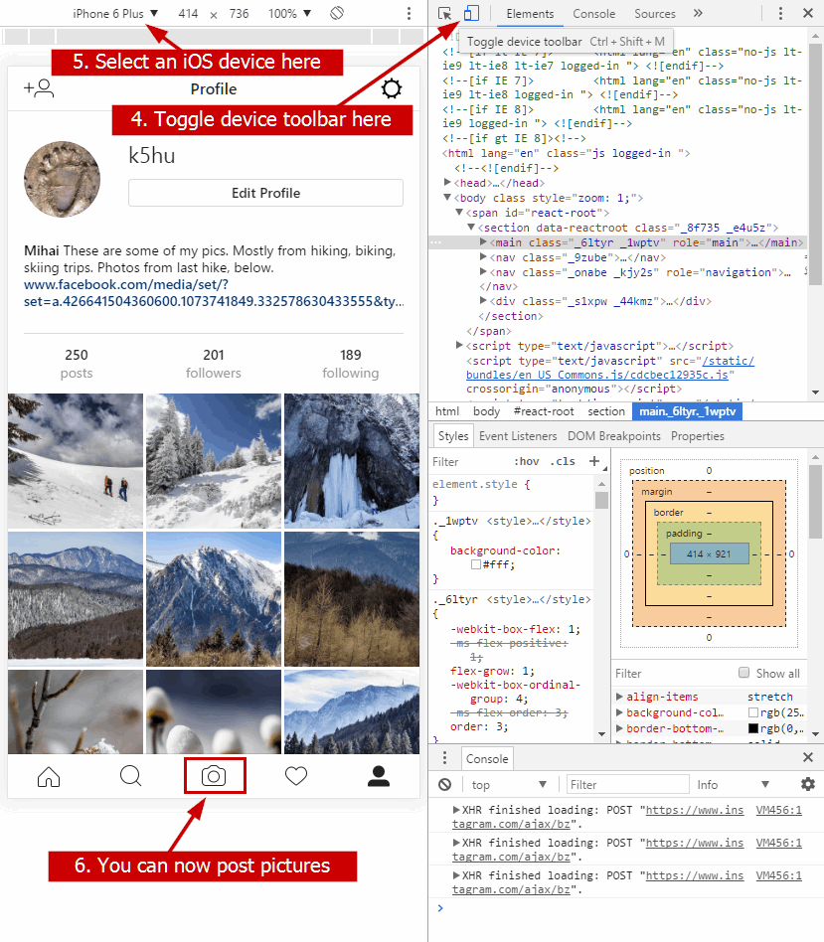This screenshot has height=942, width=824.
Task: Add a new style rule plus icon
Action: pos(594,461)
